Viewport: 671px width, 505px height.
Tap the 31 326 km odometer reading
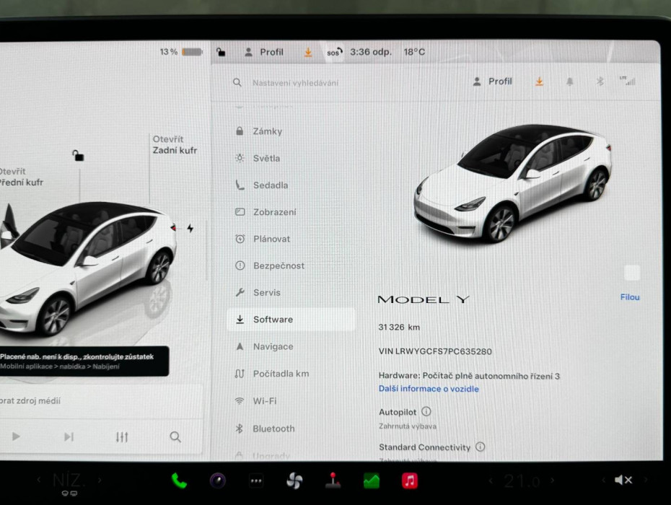point(399,327)
